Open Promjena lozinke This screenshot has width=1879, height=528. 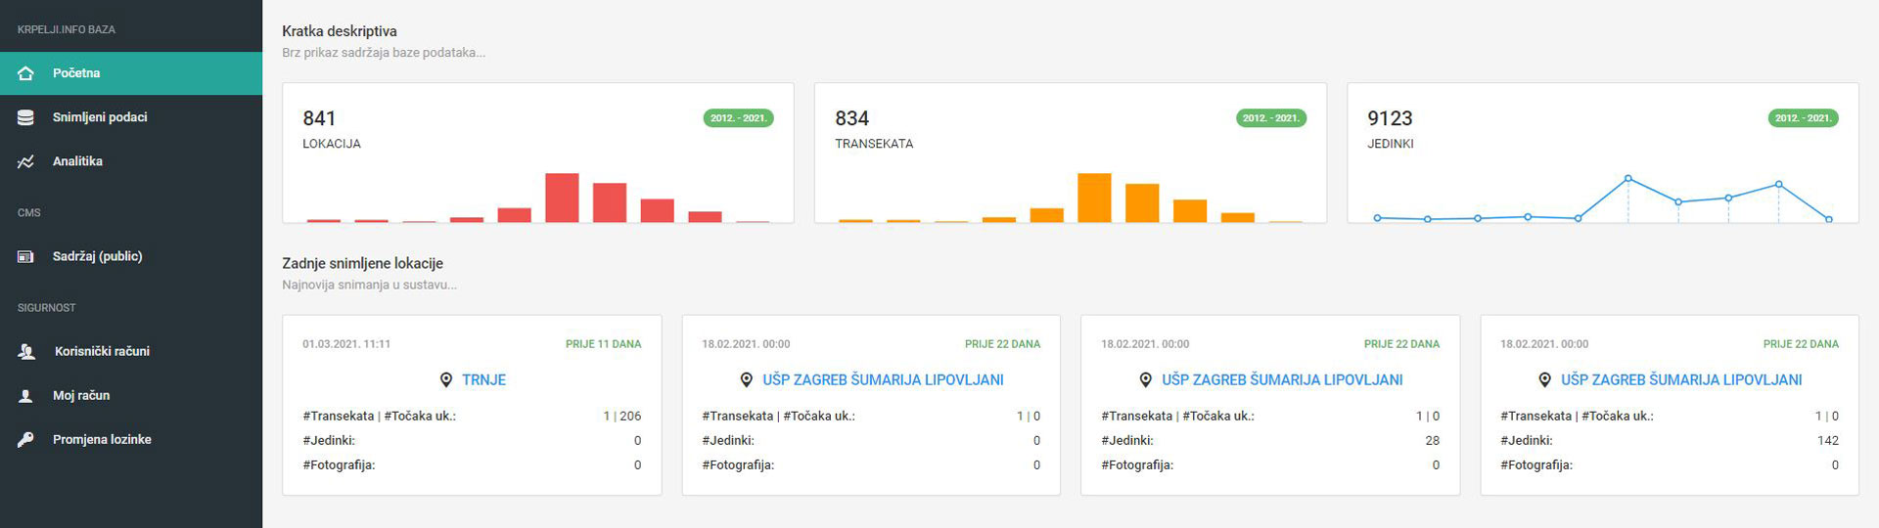[x=131, y=439]
